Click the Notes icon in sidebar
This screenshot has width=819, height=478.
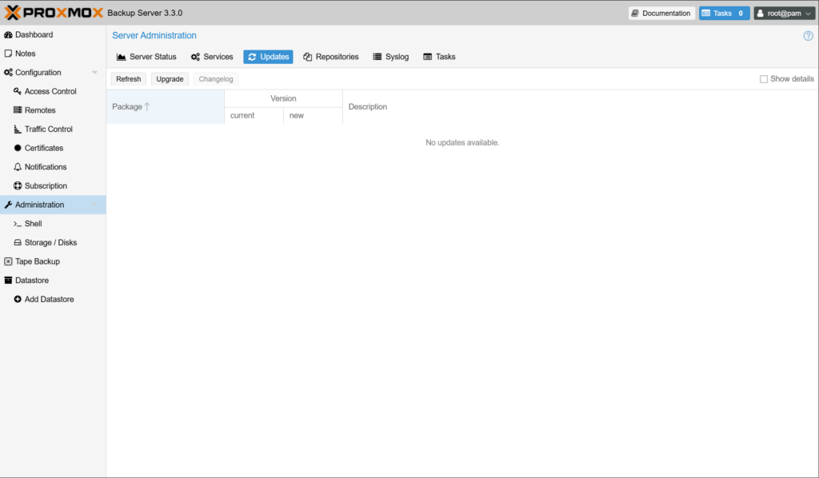8,54
